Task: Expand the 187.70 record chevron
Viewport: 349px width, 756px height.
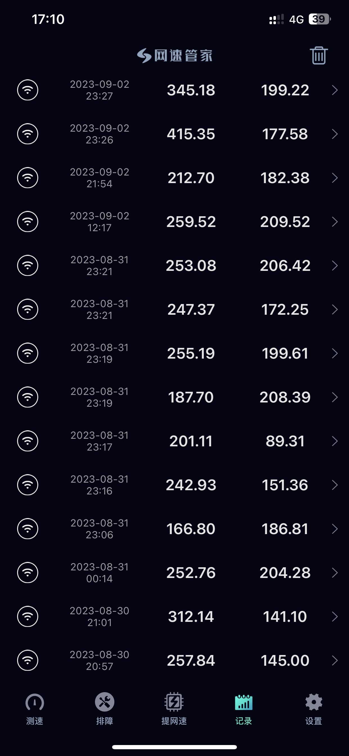Action: point(335,397)
